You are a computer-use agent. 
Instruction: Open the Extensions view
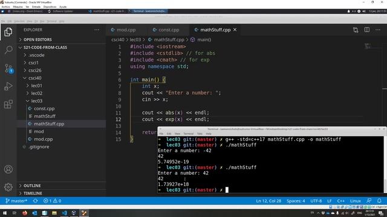pyautogui.click(x=8, y=104)
